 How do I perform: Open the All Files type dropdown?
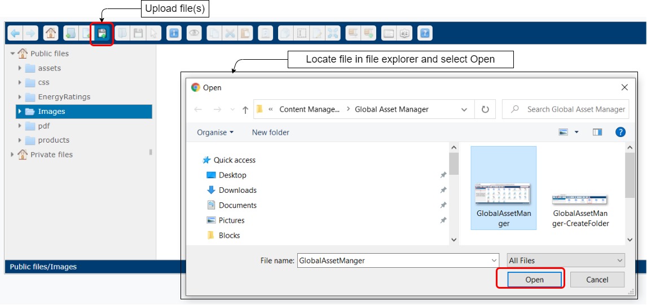tap(566, 260)
